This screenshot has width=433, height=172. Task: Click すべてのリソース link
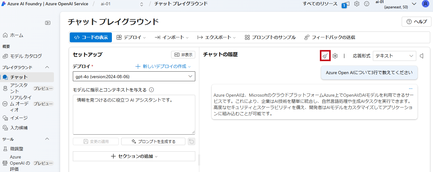coord(320,4)
